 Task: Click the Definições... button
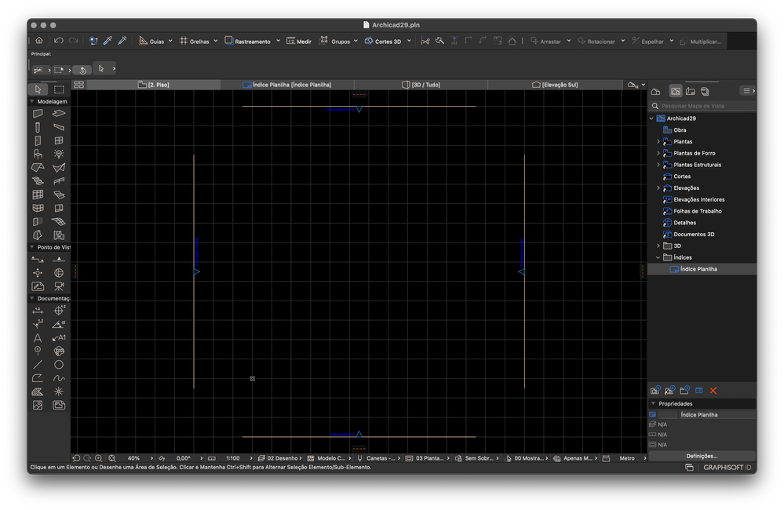click(x=701, y=455)
